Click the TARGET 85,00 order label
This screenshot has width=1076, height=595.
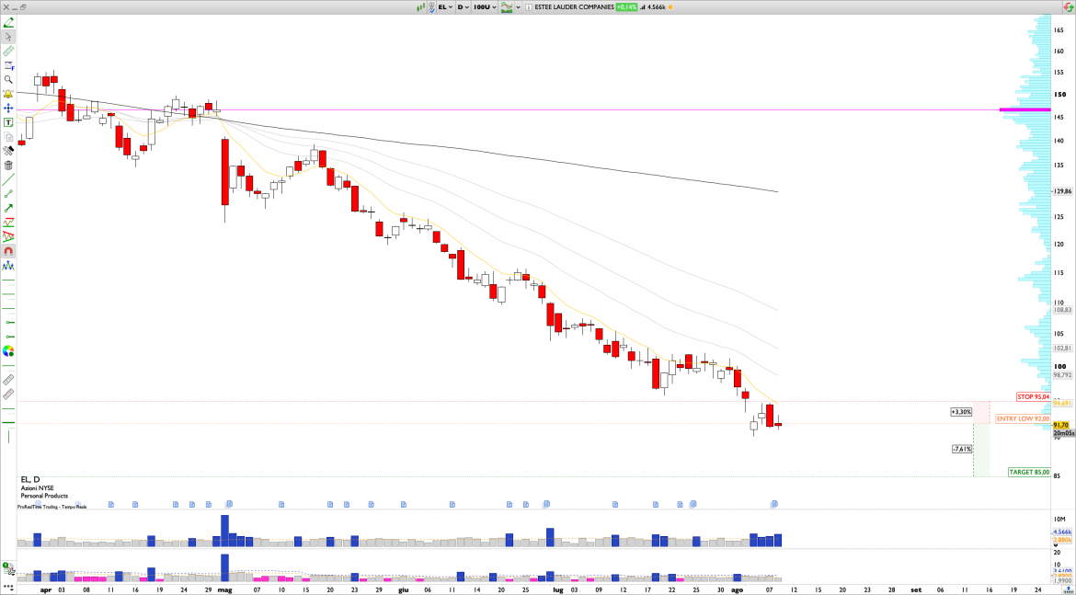pyautogui.click(x=1028, y=472)
